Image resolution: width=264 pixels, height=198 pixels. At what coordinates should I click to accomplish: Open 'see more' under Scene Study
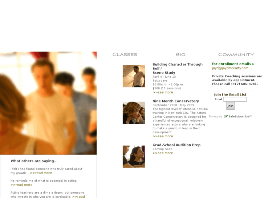coord(163,92)
